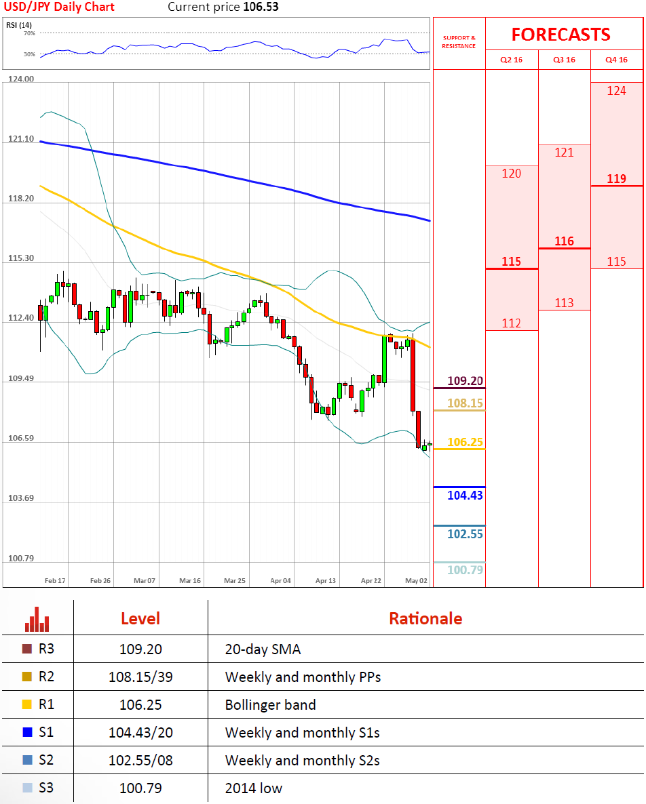
Task: Click the 109.20 resistance level marker
Action: click(x=465, y=381)
